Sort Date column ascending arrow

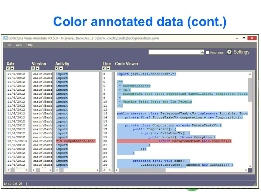coord(12,68)
